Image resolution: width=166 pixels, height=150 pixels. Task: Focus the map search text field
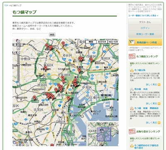tap(30, 35)
